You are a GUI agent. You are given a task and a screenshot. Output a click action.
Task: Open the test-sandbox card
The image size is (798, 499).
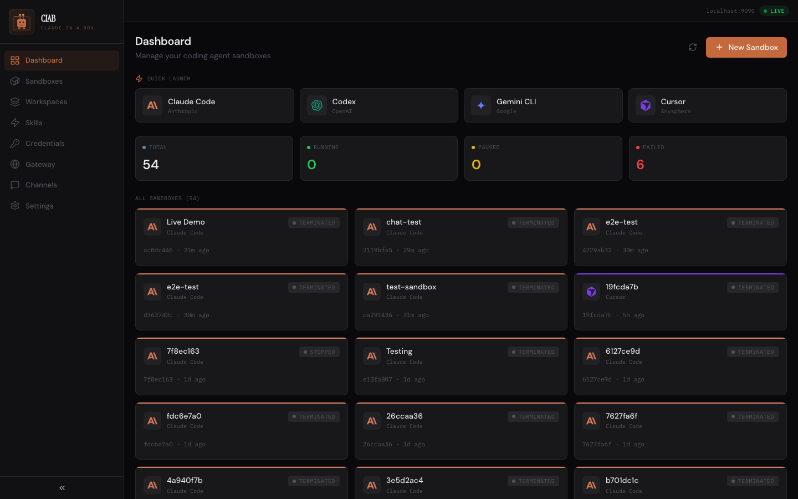tap(461, 302)
